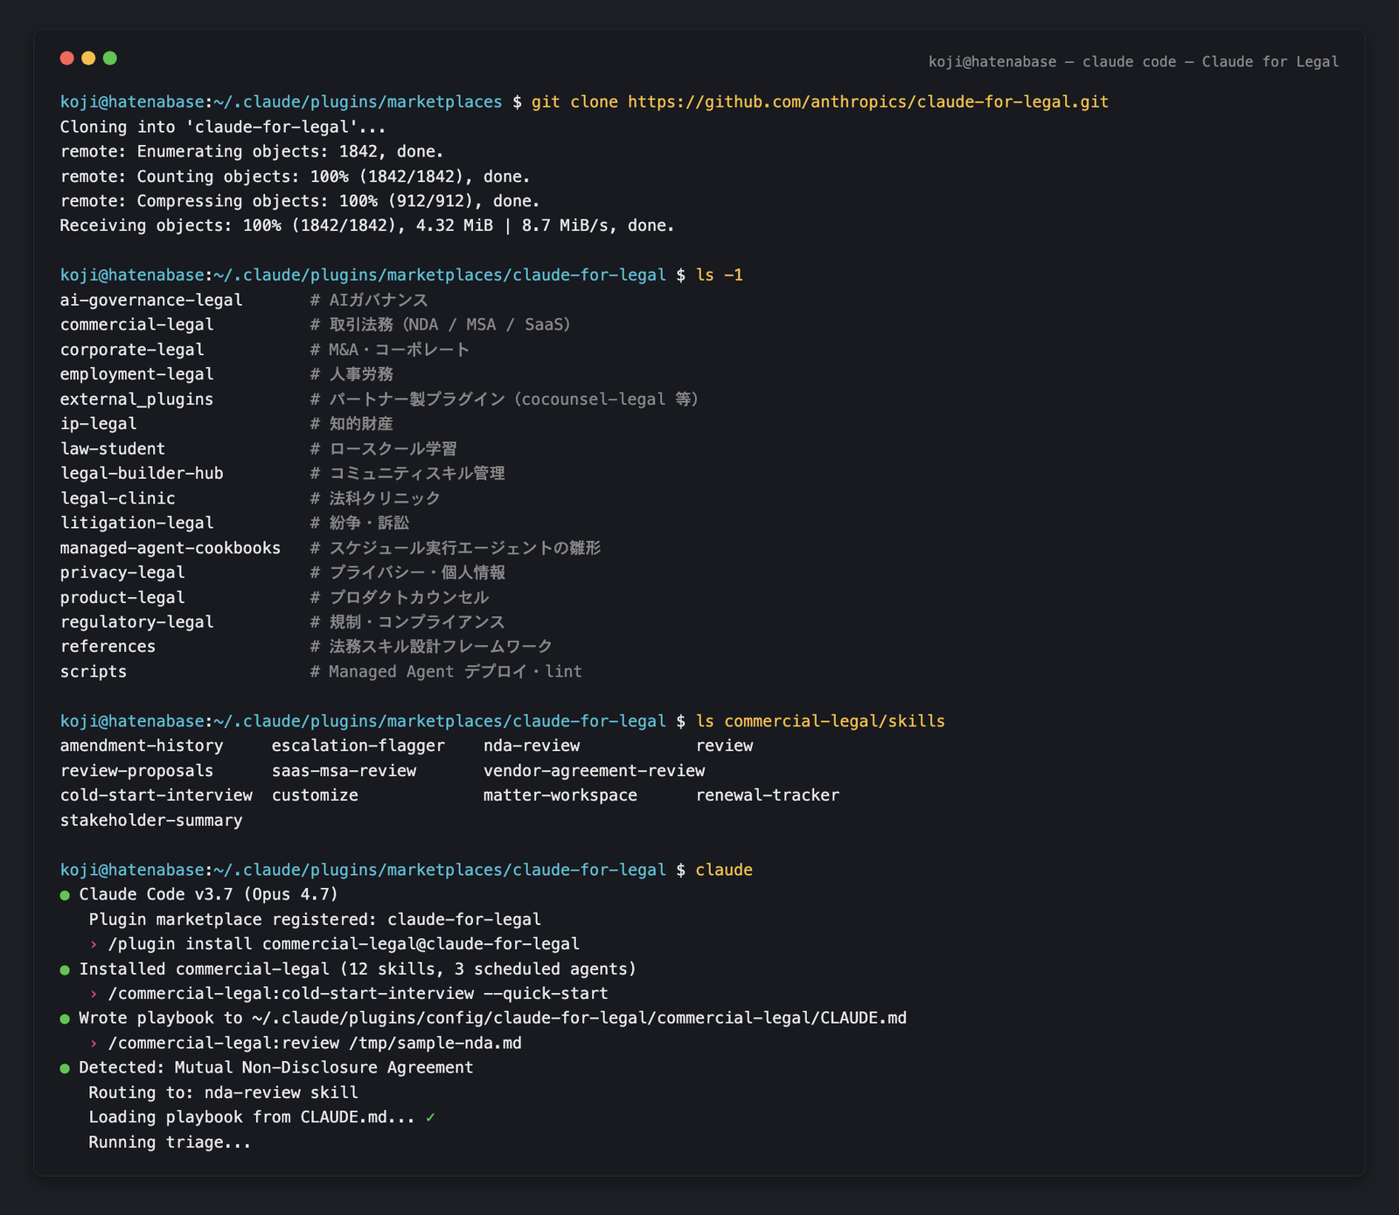Click the renewal-tracker skill name
The image size is (1399, 1215).
tap(768, 795)
